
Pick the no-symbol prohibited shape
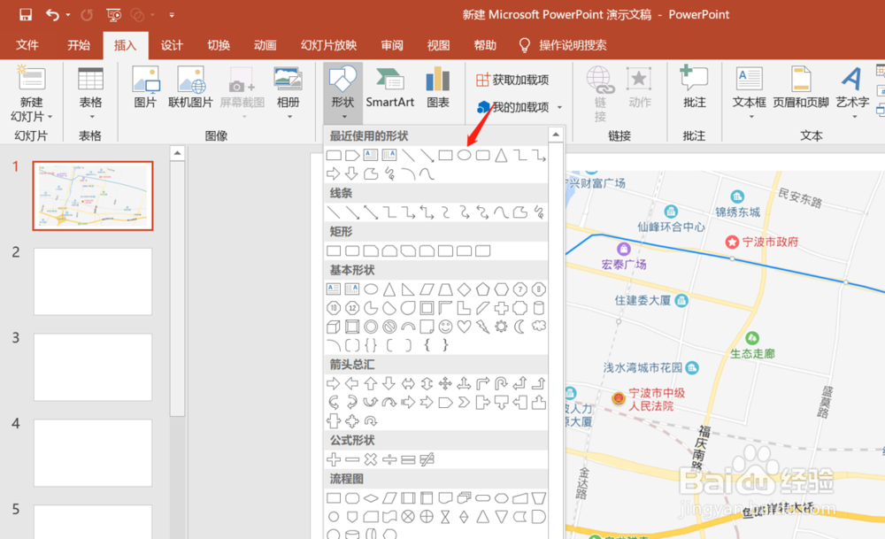click(x=389, y=327)
